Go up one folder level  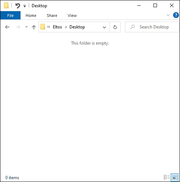click(x=34, y=27)
